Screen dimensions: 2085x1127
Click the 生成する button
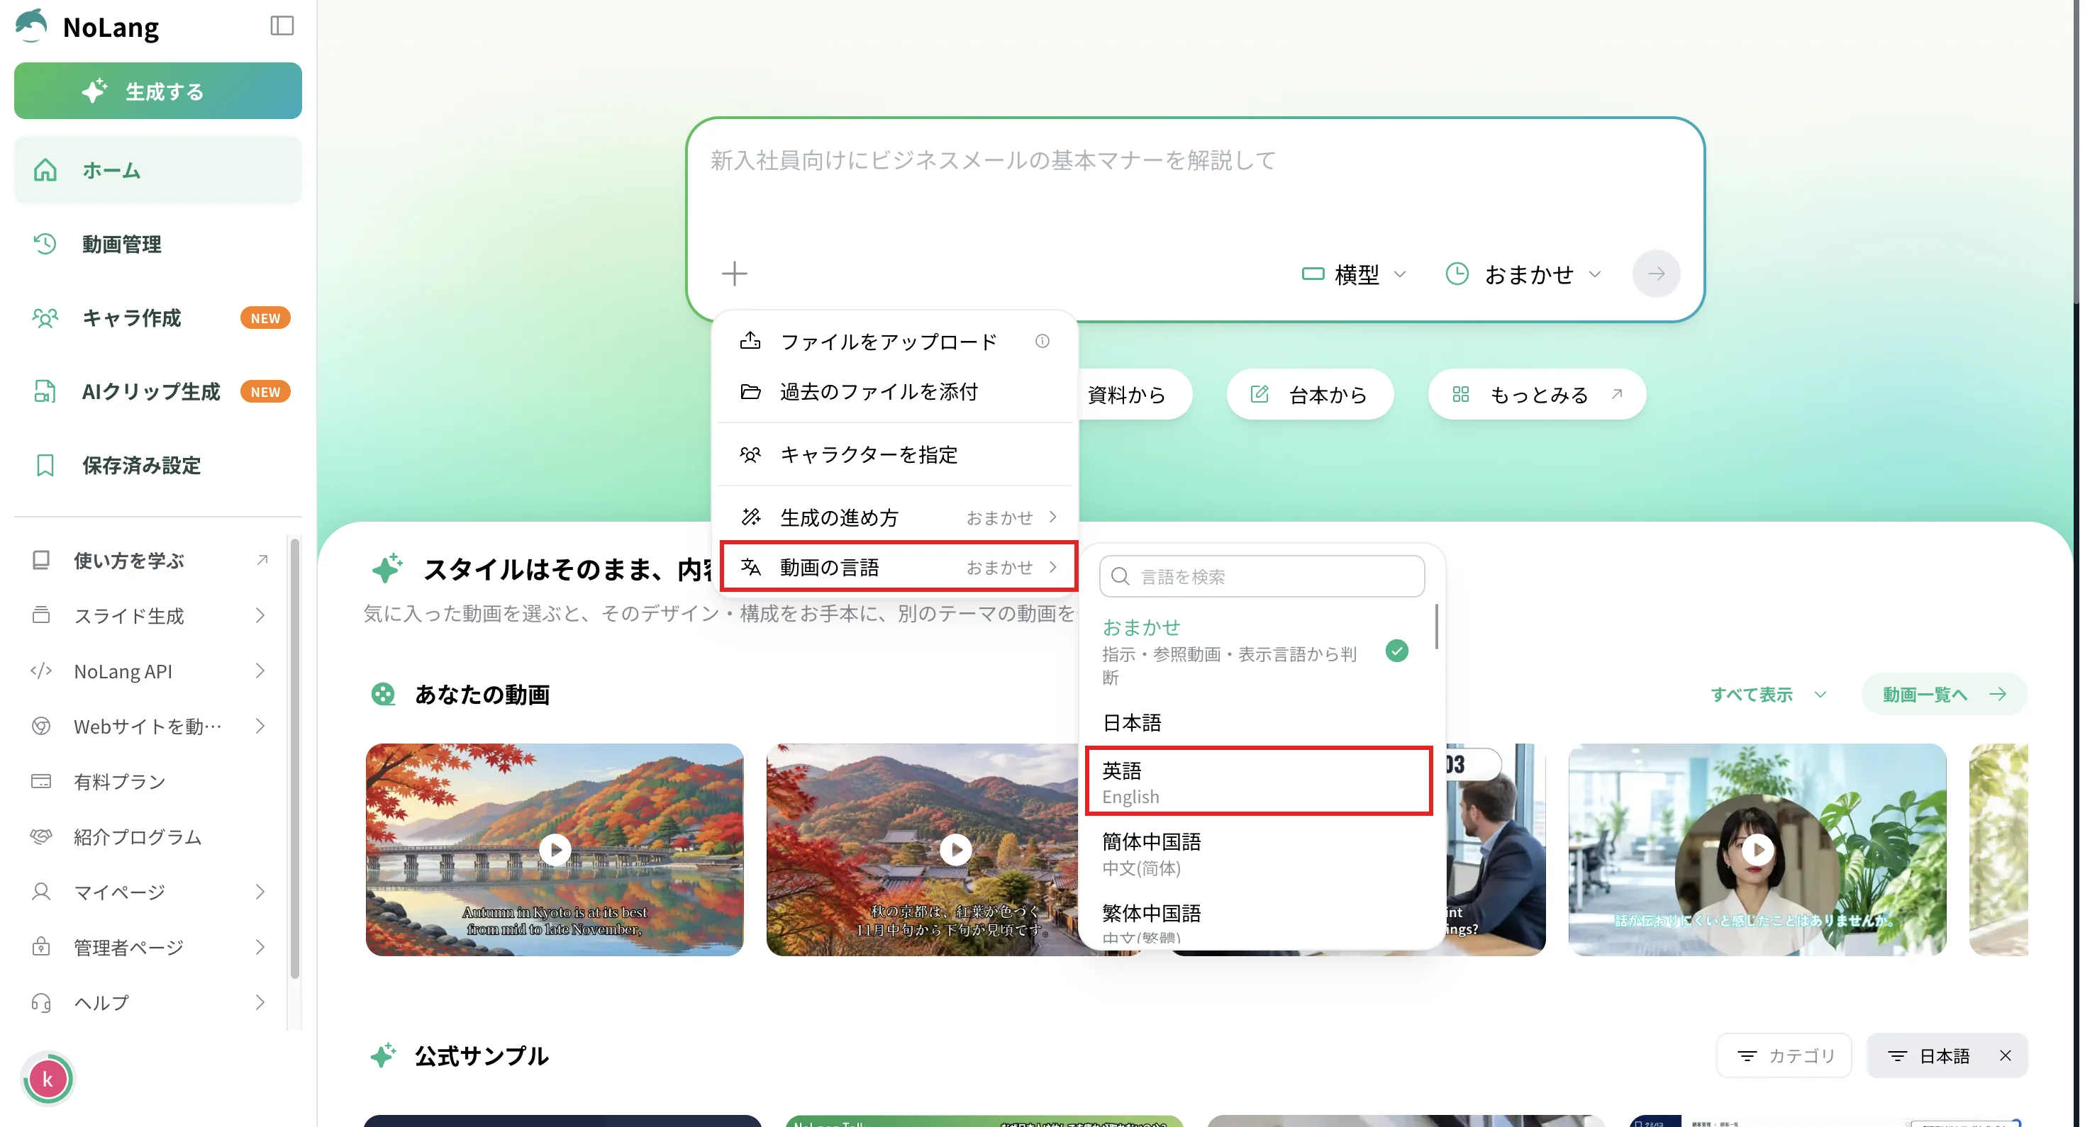point(158,91)
